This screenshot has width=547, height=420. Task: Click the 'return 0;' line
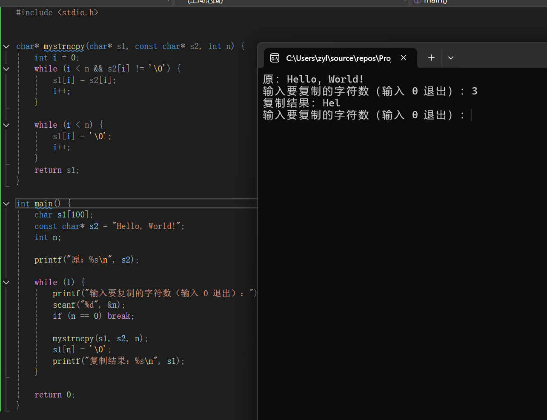pos(54,395)
